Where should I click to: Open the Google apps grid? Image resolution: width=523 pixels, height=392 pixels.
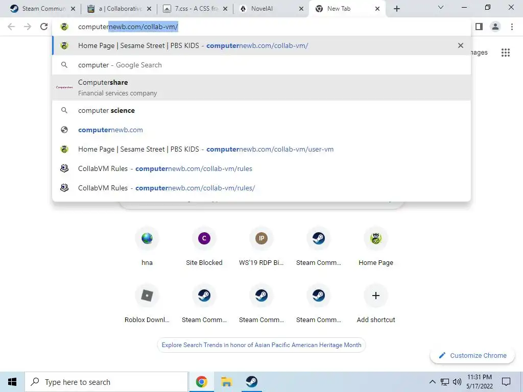506,53
